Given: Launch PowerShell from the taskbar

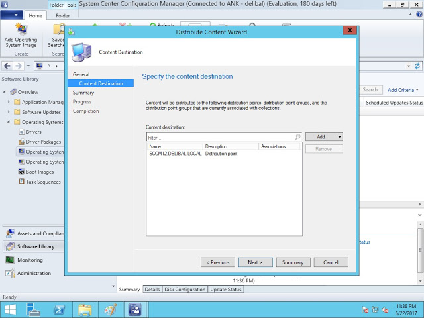Looking at the screenshot, I should [58, 309].
